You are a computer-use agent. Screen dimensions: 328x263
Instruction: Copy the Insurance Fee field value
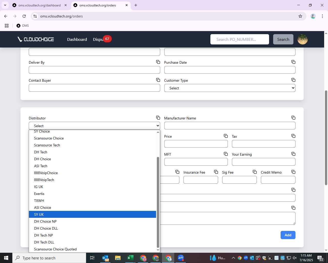pyautogui.click(x=216, y=172)
